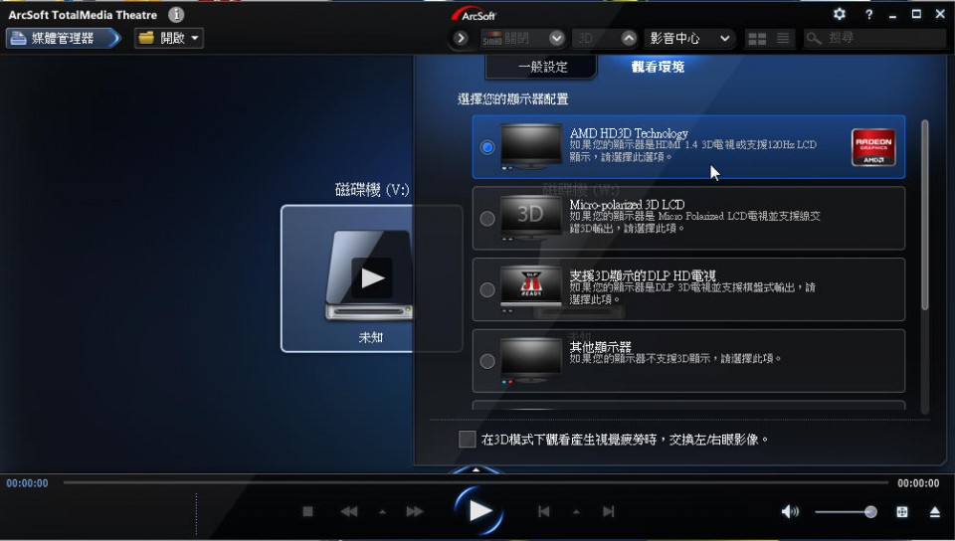Click the Fast forward button
The height and width of the screenshot is (541, 955).
(415, 512)
